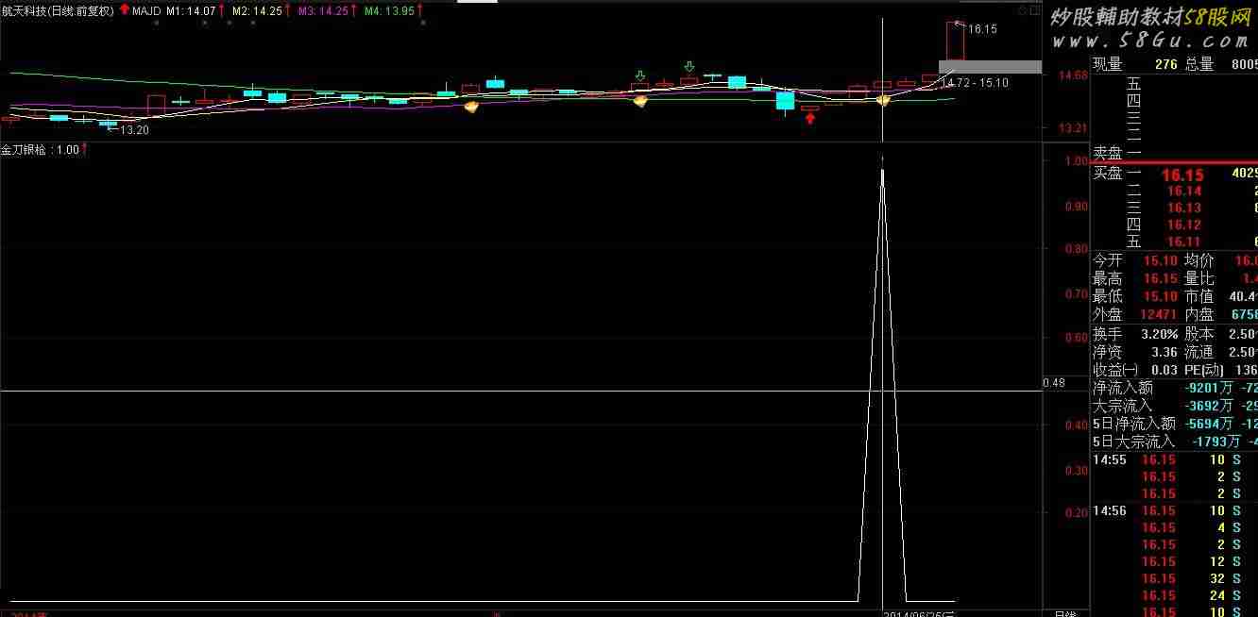Select the large cyan falling candlestick

pyautogui.click(x=786, y=100)
